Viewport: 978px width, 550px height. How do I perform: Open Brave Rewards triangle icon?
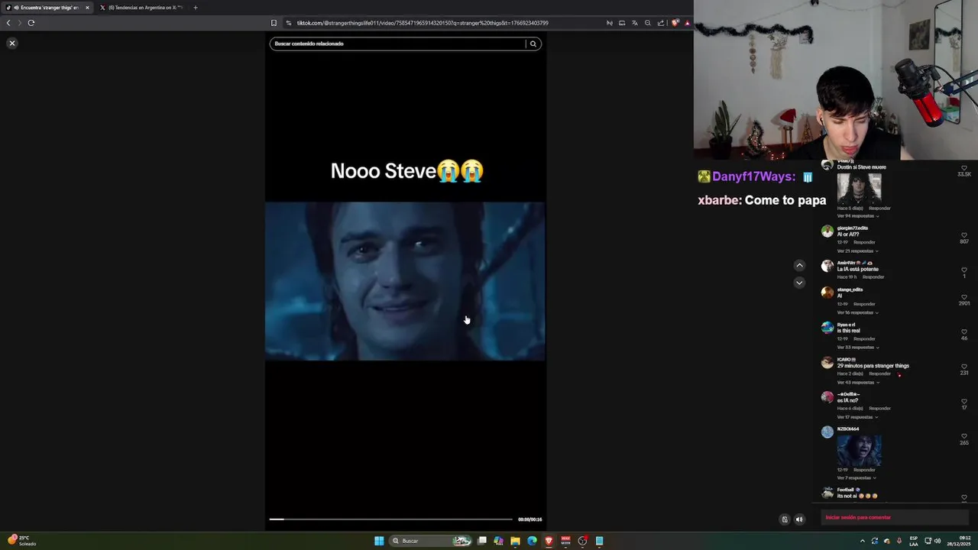pos(687,23)
